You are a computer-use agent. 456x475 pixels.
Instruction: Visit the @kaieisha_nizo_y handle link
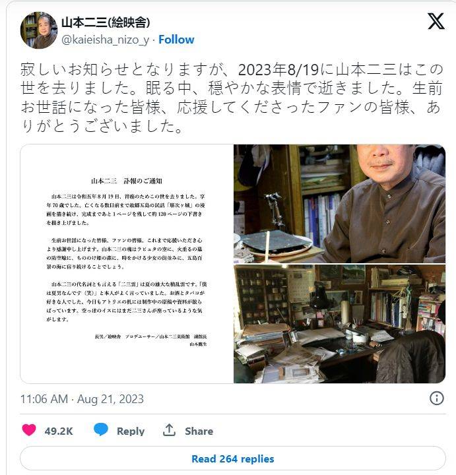106,40
